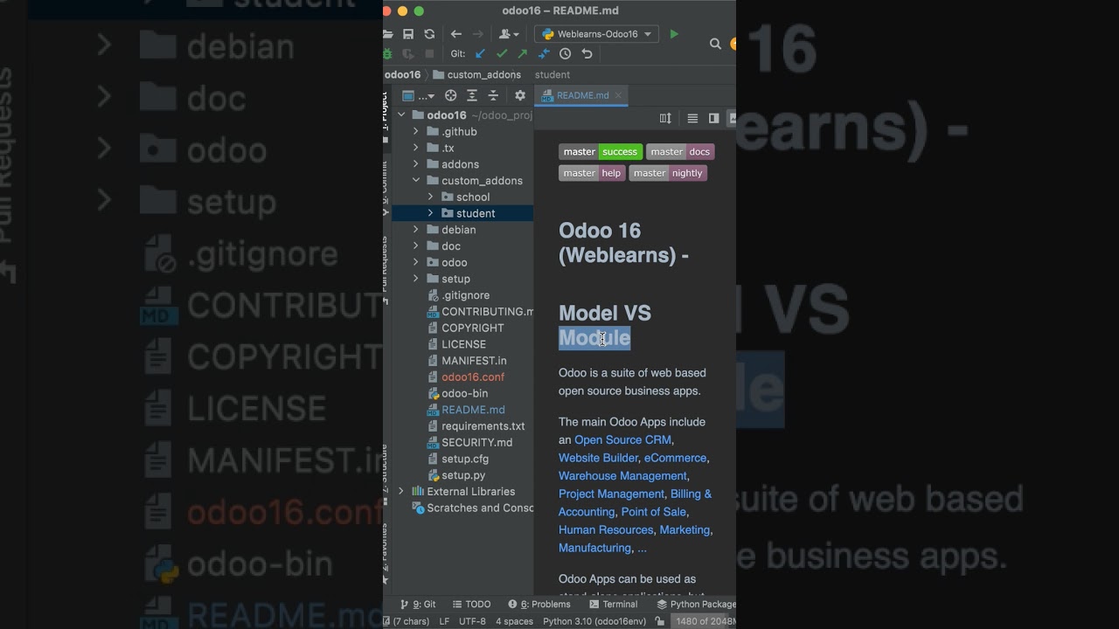Show Git history clock icon
1119x629 pixels.
pyautogui.click(x=565, y=53)
